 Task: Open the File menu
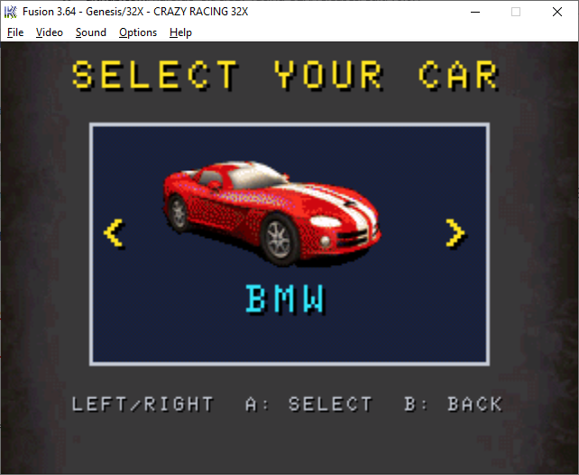15,32
